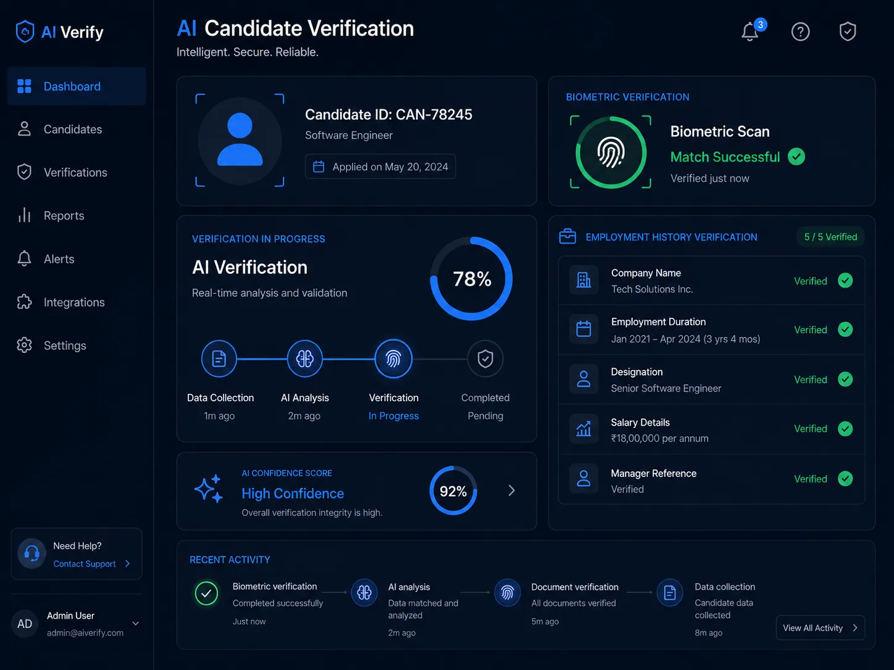
Task: Click the AI analysis brain activity icon
Action: pos(364,593)
